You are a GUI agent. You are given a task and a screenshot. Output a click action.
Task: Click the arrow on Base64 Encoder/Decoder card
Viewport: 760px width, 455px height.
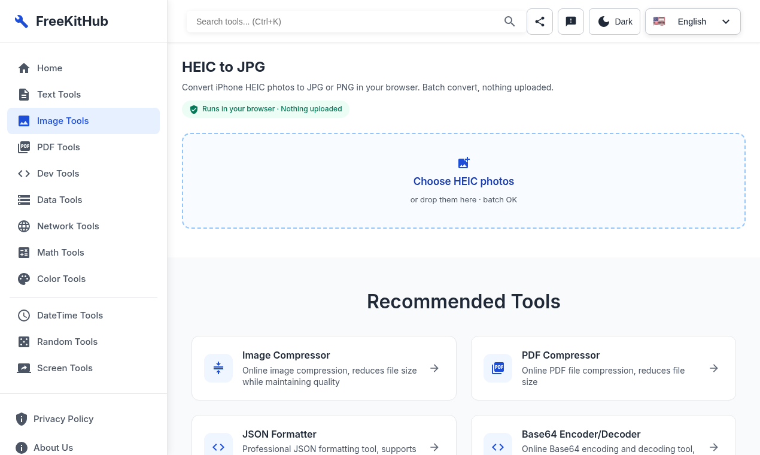[x=714, y=447]
